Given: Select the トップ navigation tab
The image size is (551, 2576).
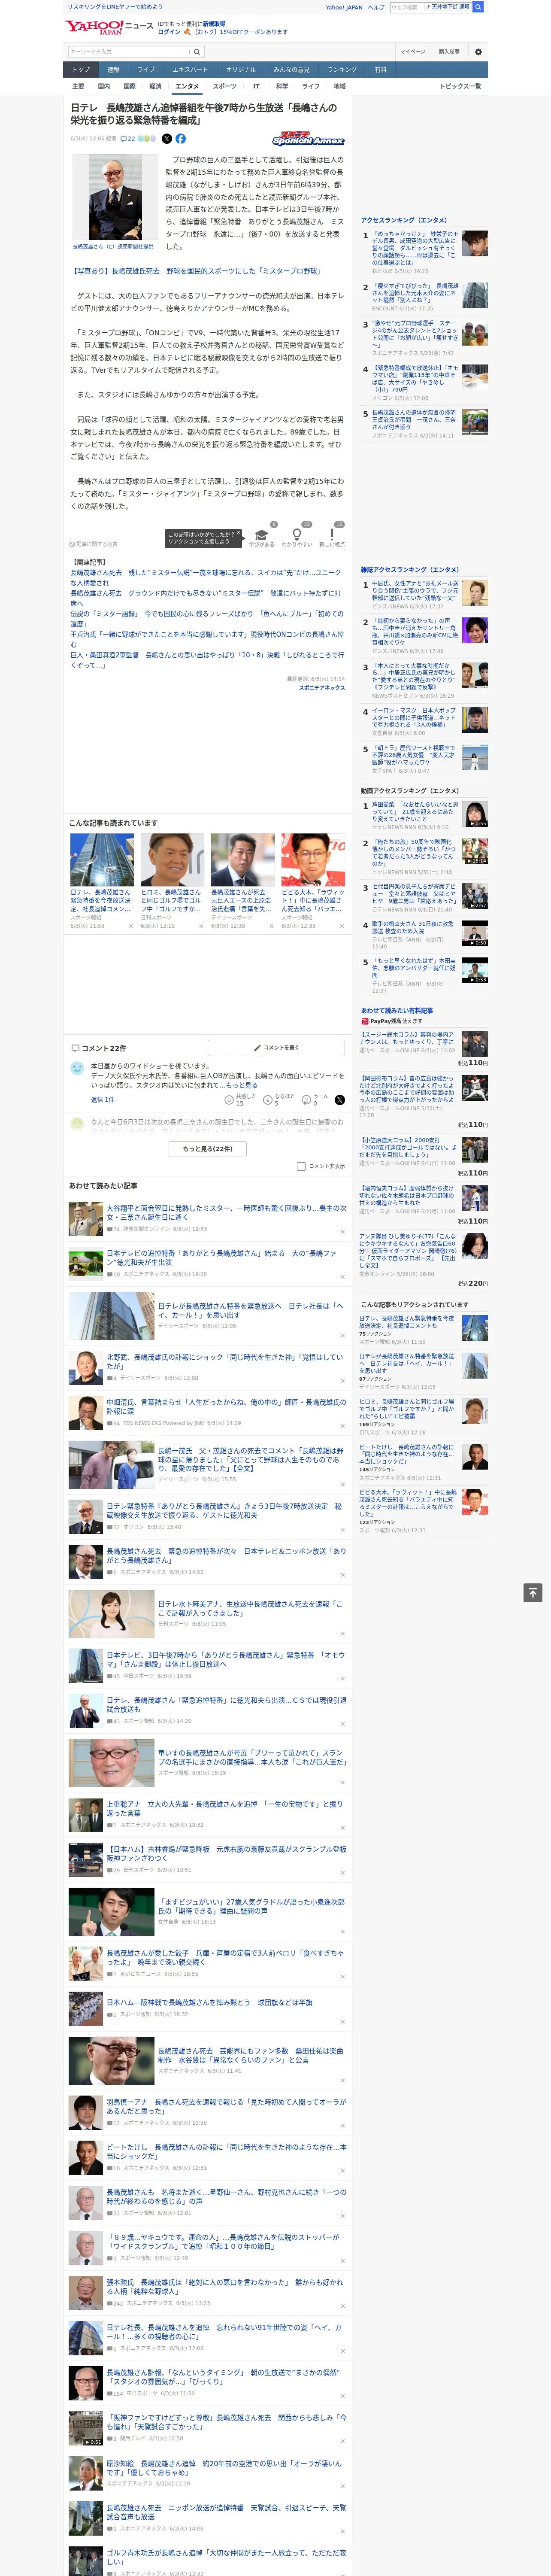Looking at the screenshot, I should tap(81, 70).
